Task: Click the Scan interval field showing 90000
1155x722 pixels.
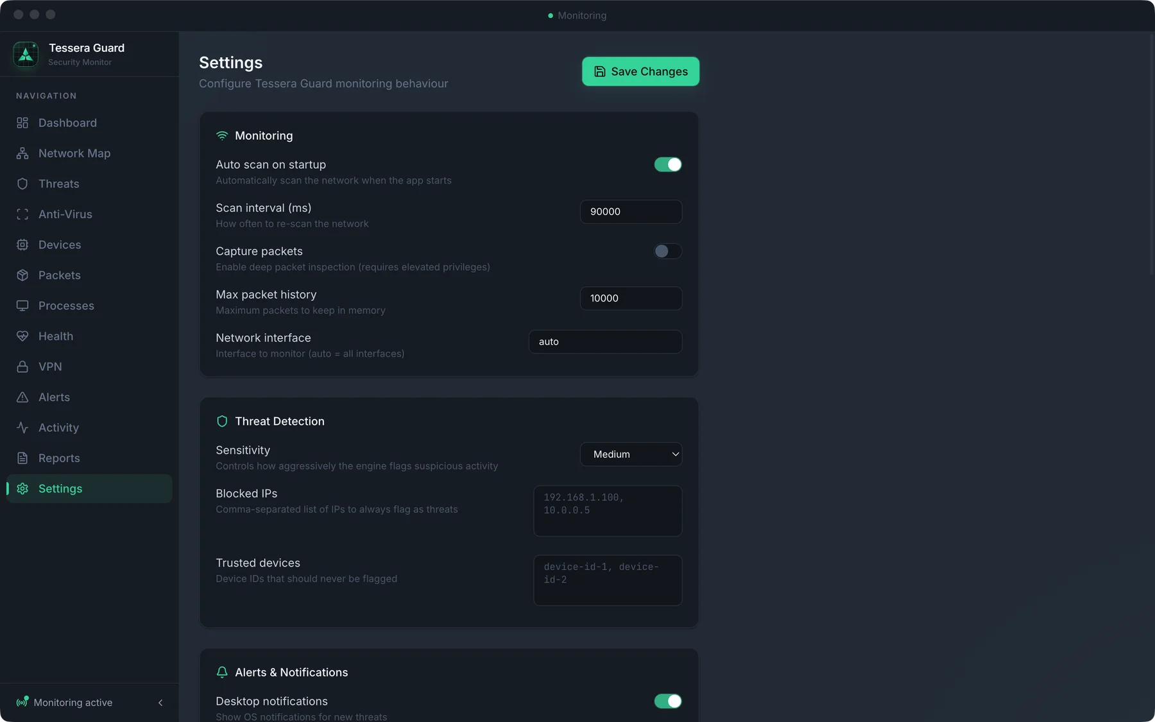Action: point(631,212)
